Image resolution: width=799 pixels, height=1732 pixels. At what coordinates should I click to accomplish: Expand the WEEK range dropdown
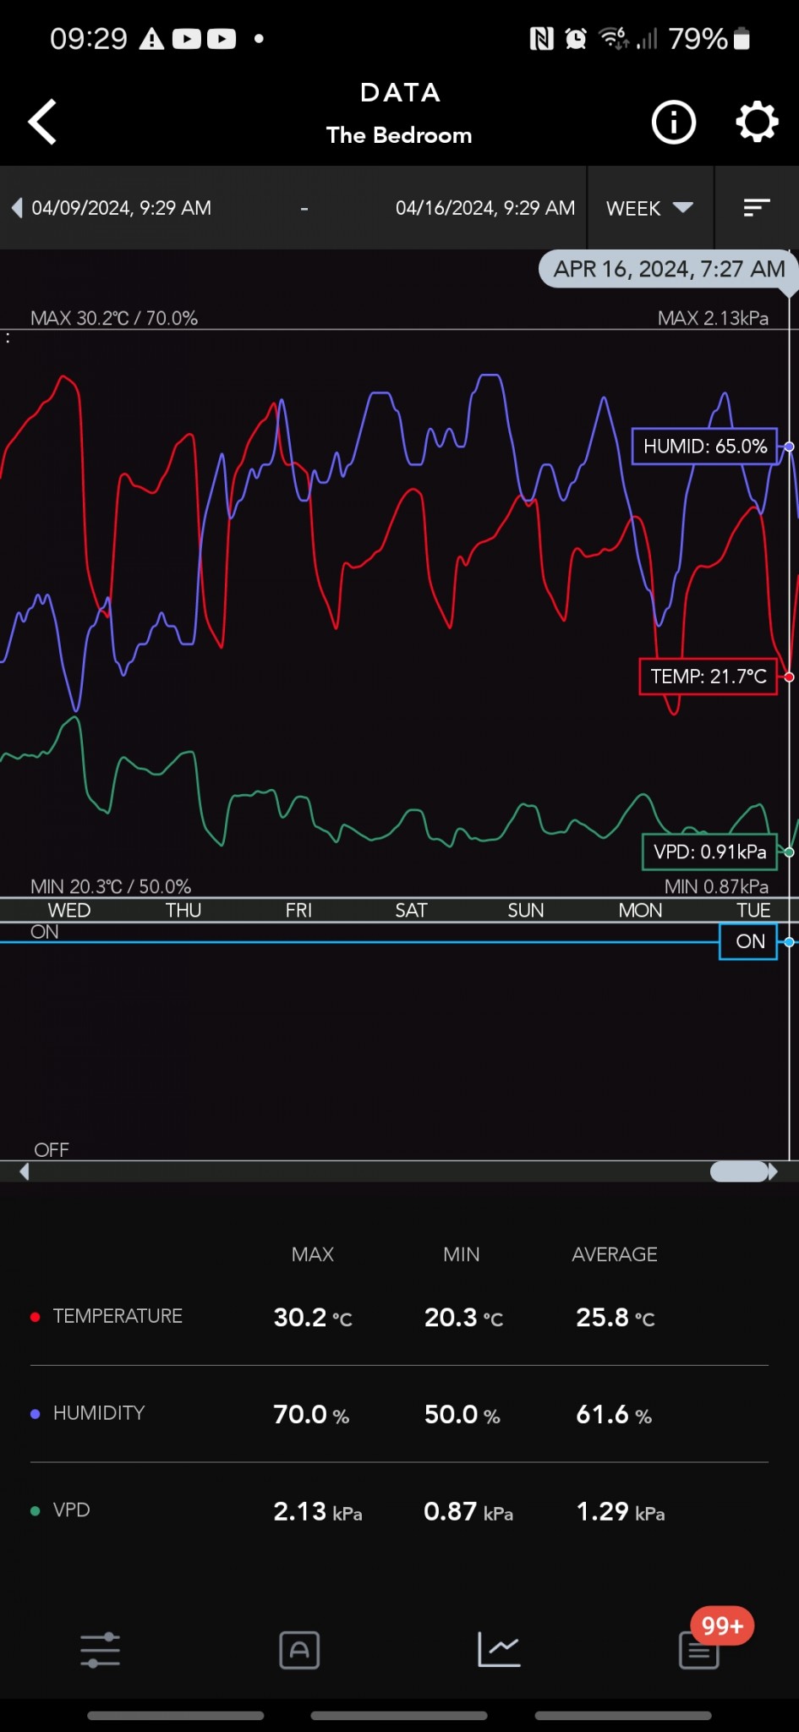tap(649, 208)
